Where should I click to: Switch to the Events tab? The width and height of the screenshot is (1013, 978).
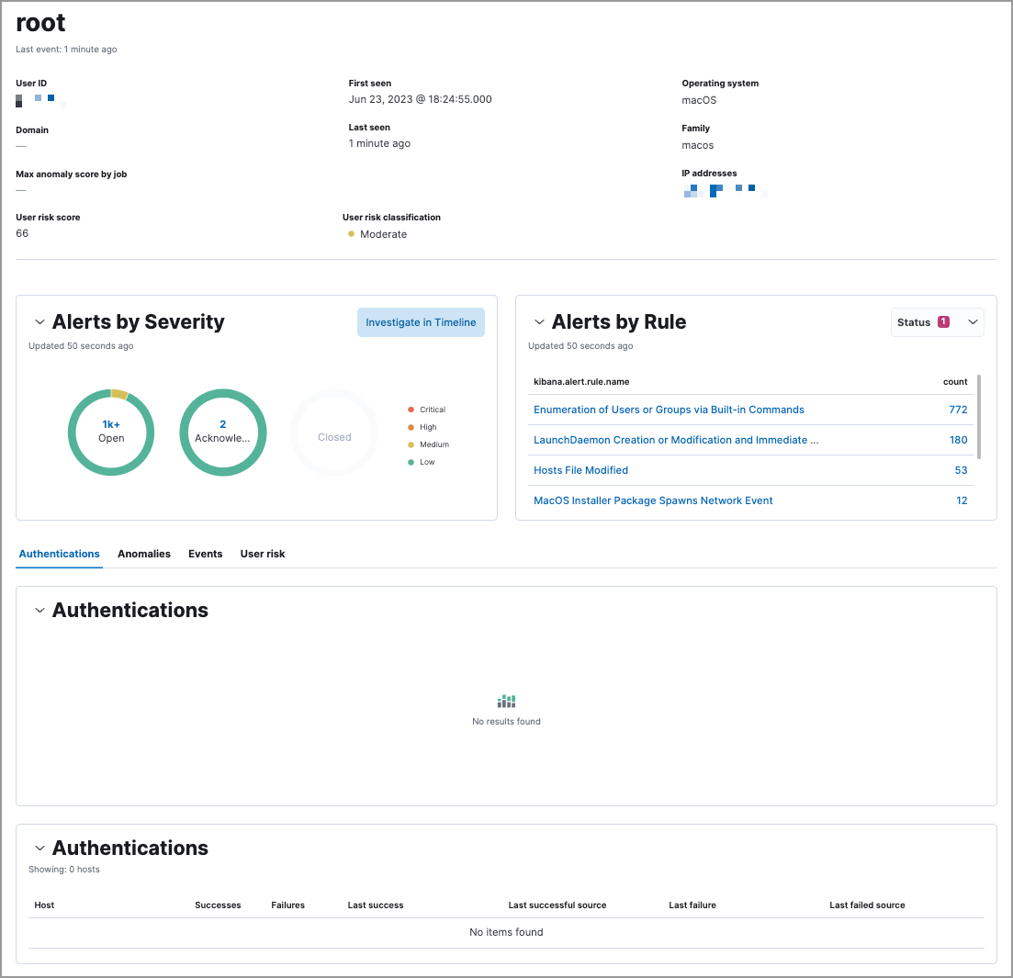(205, 554)
